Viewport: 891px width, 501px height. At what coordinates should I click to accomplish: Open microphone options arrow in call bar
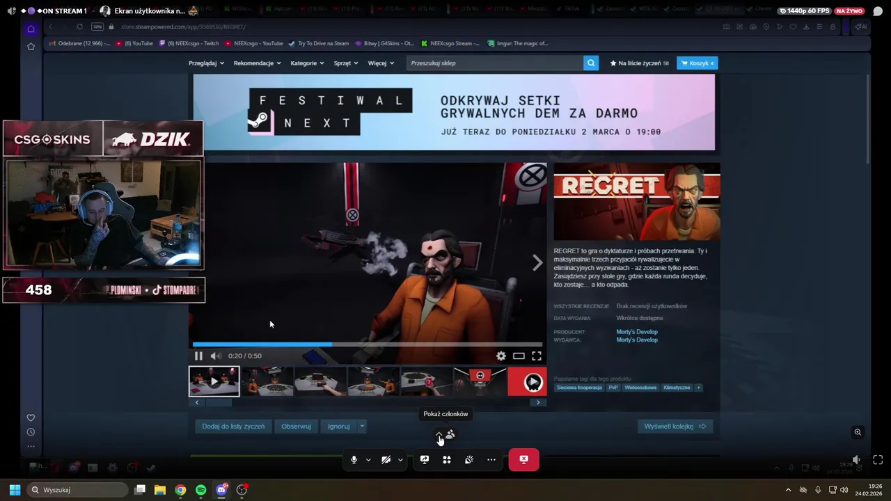tap(368, 460)
